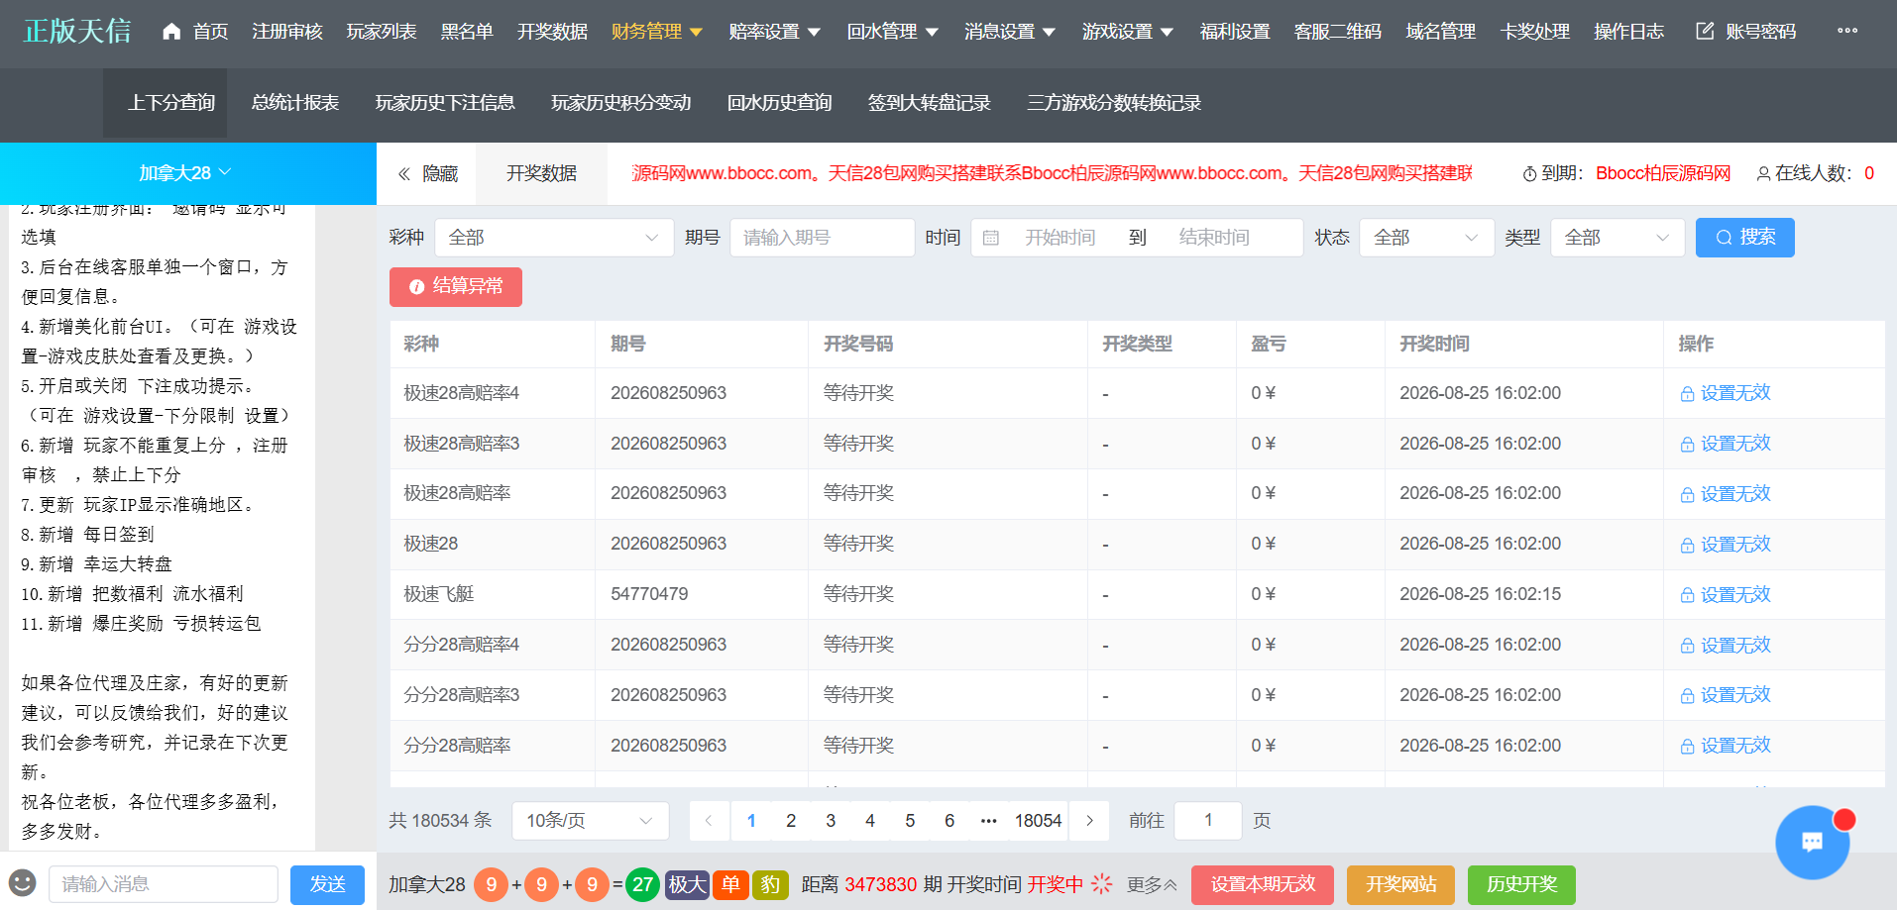Open the 回水历史查询 tab
1897x910 pixels.
click(779, 103)
